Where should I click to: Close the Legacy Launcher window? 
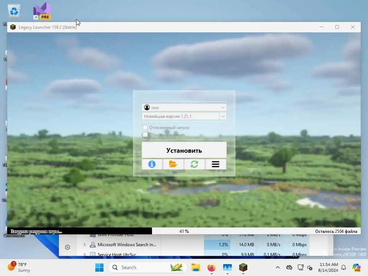coord(353,27)
